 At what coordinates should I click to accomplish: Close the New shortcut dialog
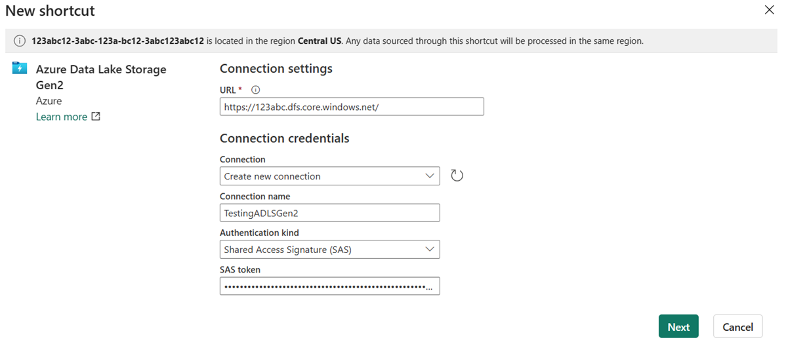pos(769,10)
